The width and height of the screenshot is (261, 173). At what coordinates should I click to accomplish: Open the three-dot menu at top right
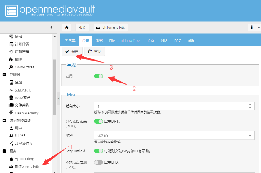pos(252,27)
